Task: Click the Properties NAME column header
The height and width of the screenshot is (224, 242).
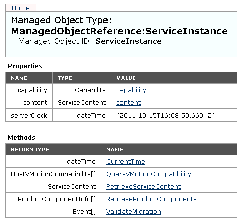Action: click(29, 78)
